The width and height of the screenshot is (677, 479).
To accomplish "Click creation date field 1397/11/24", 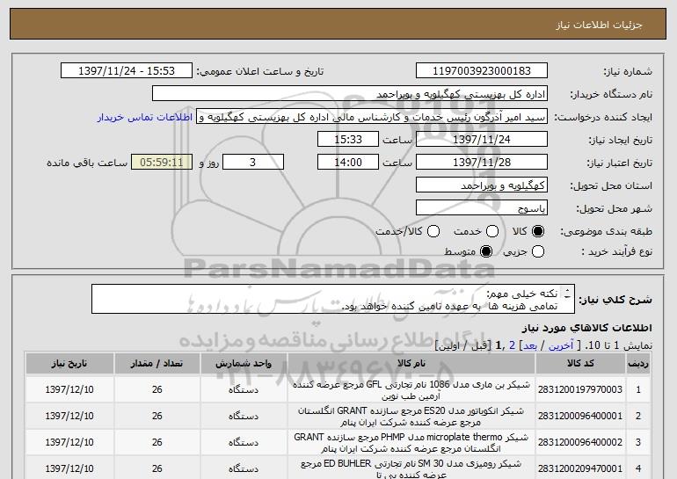I will pyautogui.click(x=482, y=140).
